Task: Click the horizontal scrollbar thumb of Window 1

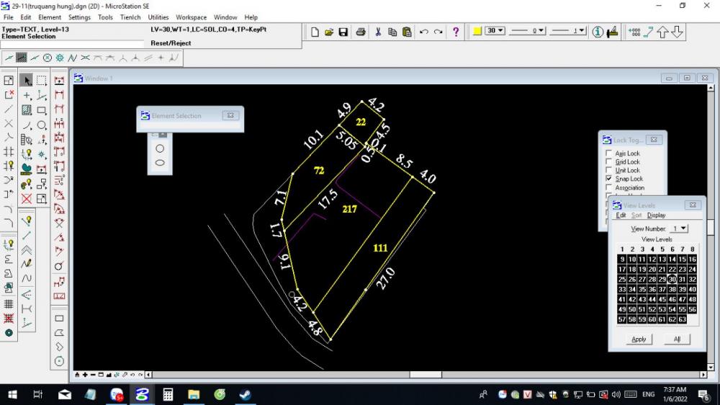Action: pos(426,375)
